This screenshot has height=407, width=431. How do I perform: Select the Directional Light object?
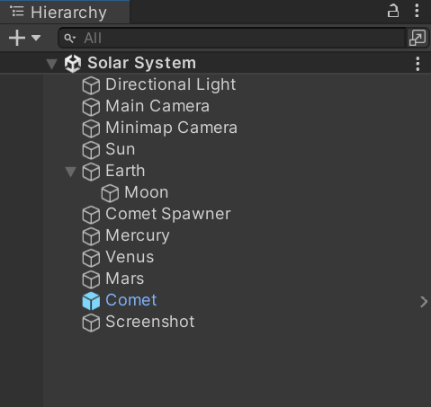tap(170, 84)
